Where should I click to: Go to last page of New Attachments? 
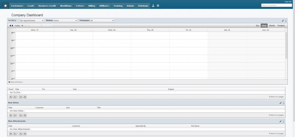[25, 134]
